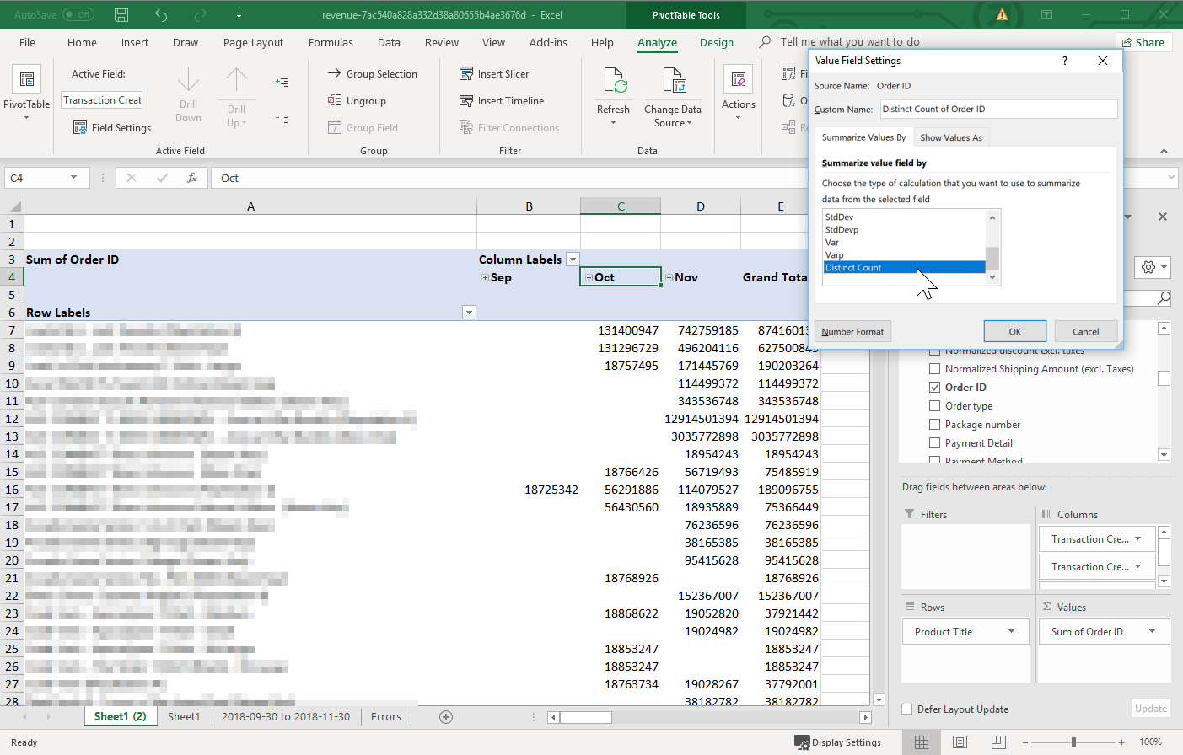Click the Save icon in title bar

point(121,15)
